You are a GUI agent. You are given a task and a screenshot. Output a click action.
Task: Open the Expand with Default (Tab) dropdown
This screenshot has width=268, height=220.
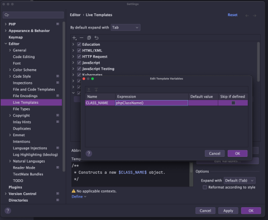(240, 180)
